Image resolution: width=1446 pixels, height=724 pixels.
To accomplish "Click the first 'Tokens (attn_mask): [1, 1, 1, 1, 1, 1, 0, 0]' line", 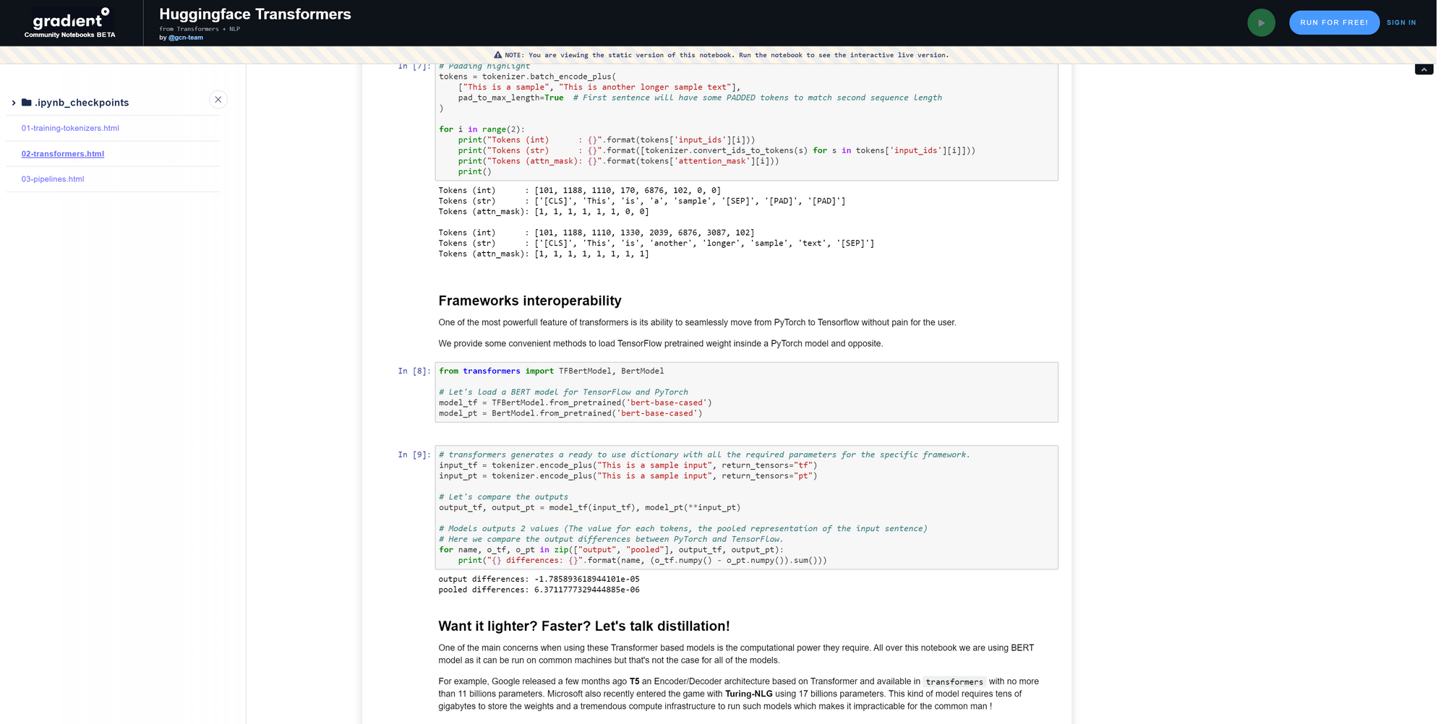I will [544, 212].
